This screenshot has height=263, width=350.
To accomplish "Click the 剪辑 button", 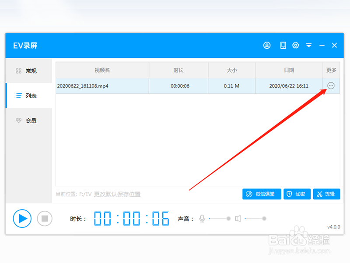I will pos(326,194).
